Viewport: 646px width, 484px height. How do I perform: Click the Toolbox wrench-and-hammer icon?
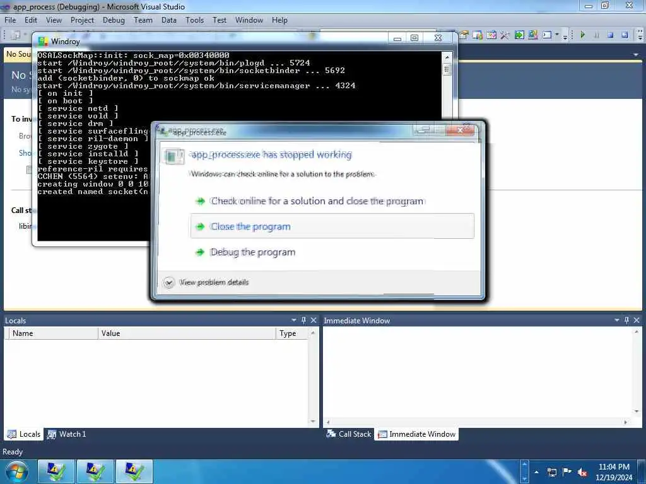click(505, 35)
